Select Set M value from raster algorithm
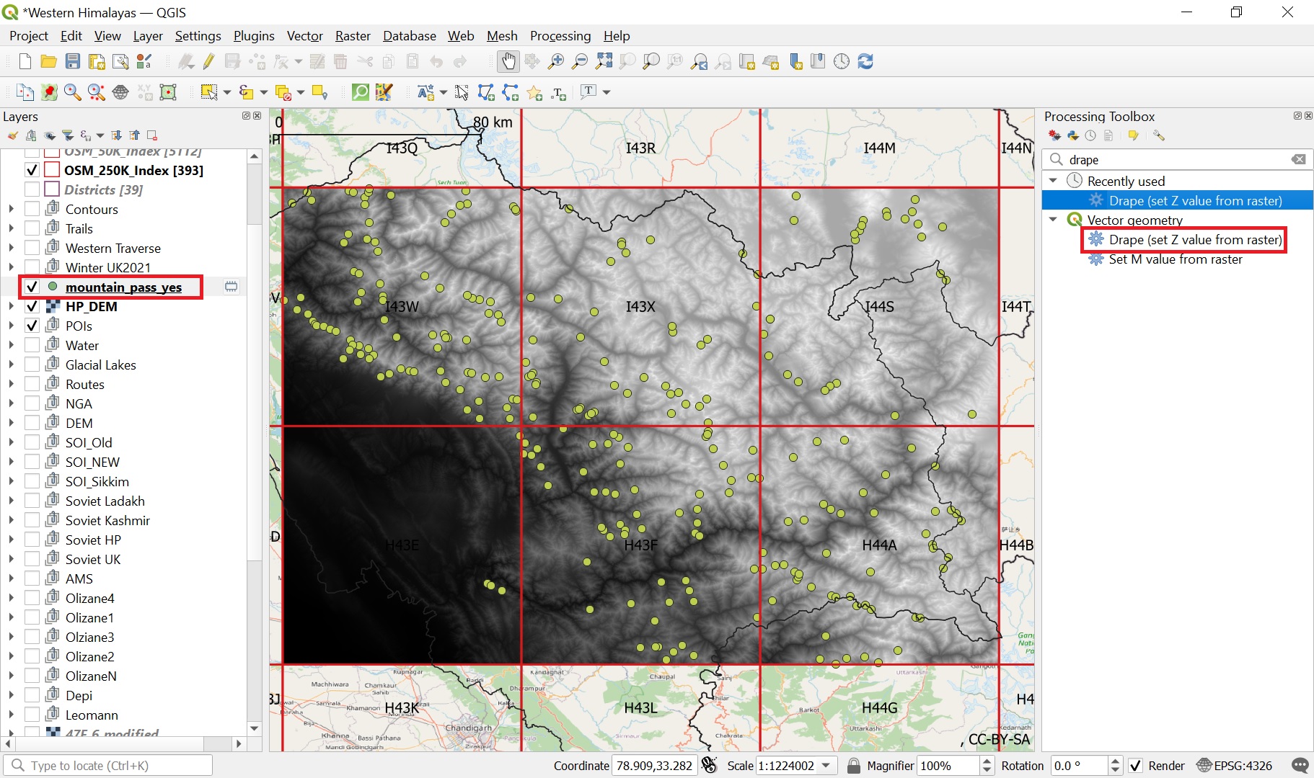The height and width of the screenshot is (778, 1314). pos(1175,259)
